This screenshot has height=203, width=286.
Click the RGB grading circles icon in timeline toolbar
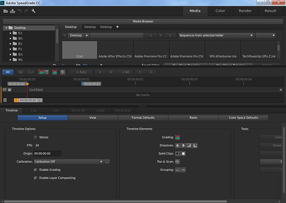click(x=54, y=72)
